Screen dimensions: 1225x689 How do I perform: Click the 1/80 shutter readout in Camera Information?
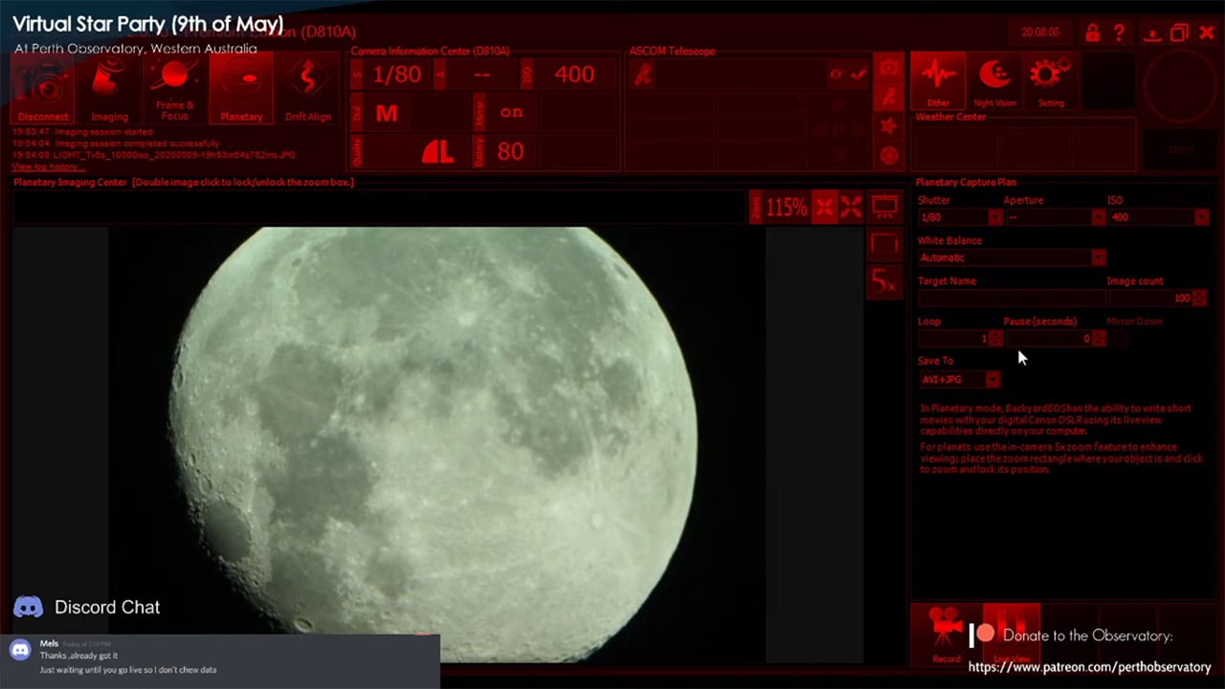coord(397,75)
